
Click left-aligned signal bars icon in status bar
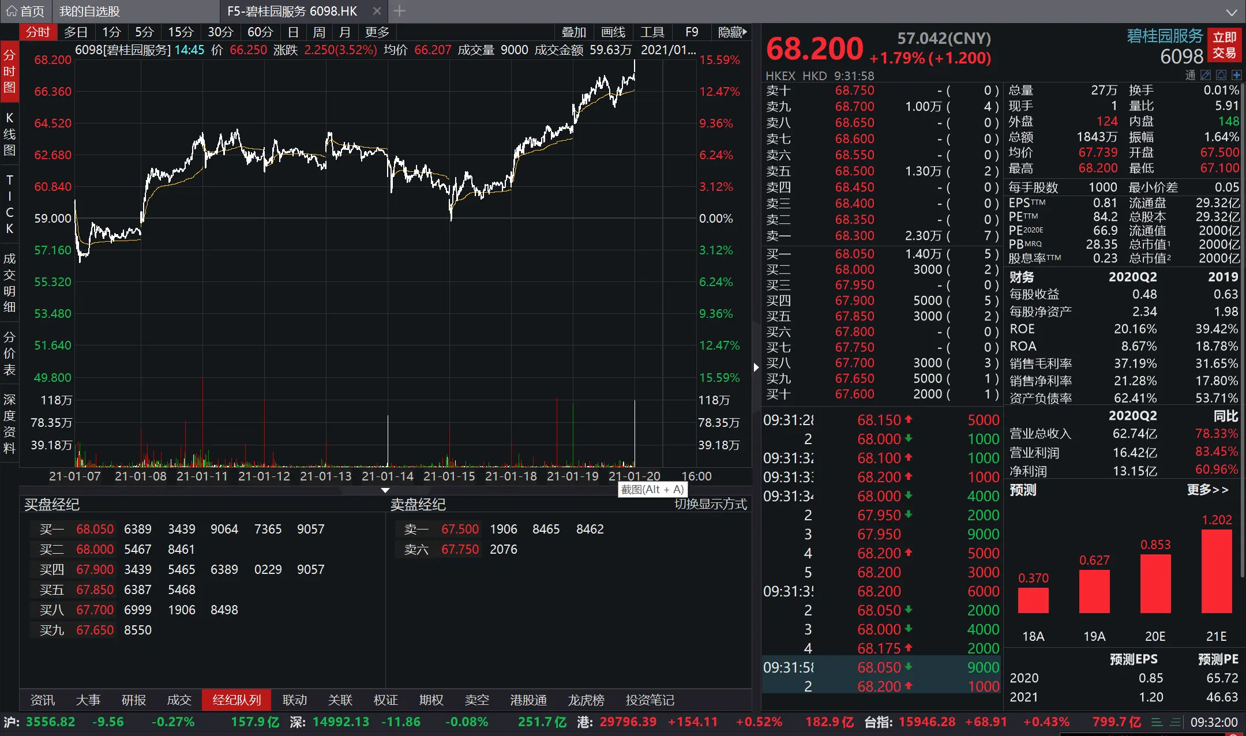pyautogui.click(x=1157, y=722)
